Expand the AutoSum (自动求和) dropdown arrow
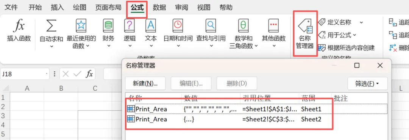The width and height of the screenshot is (409, 140). click(x=52, y=46)
